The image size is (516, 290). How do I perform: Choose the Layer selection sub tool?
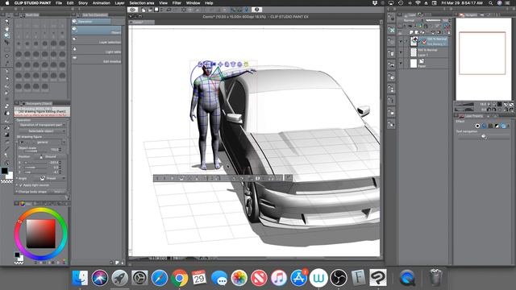coord(97,40)
